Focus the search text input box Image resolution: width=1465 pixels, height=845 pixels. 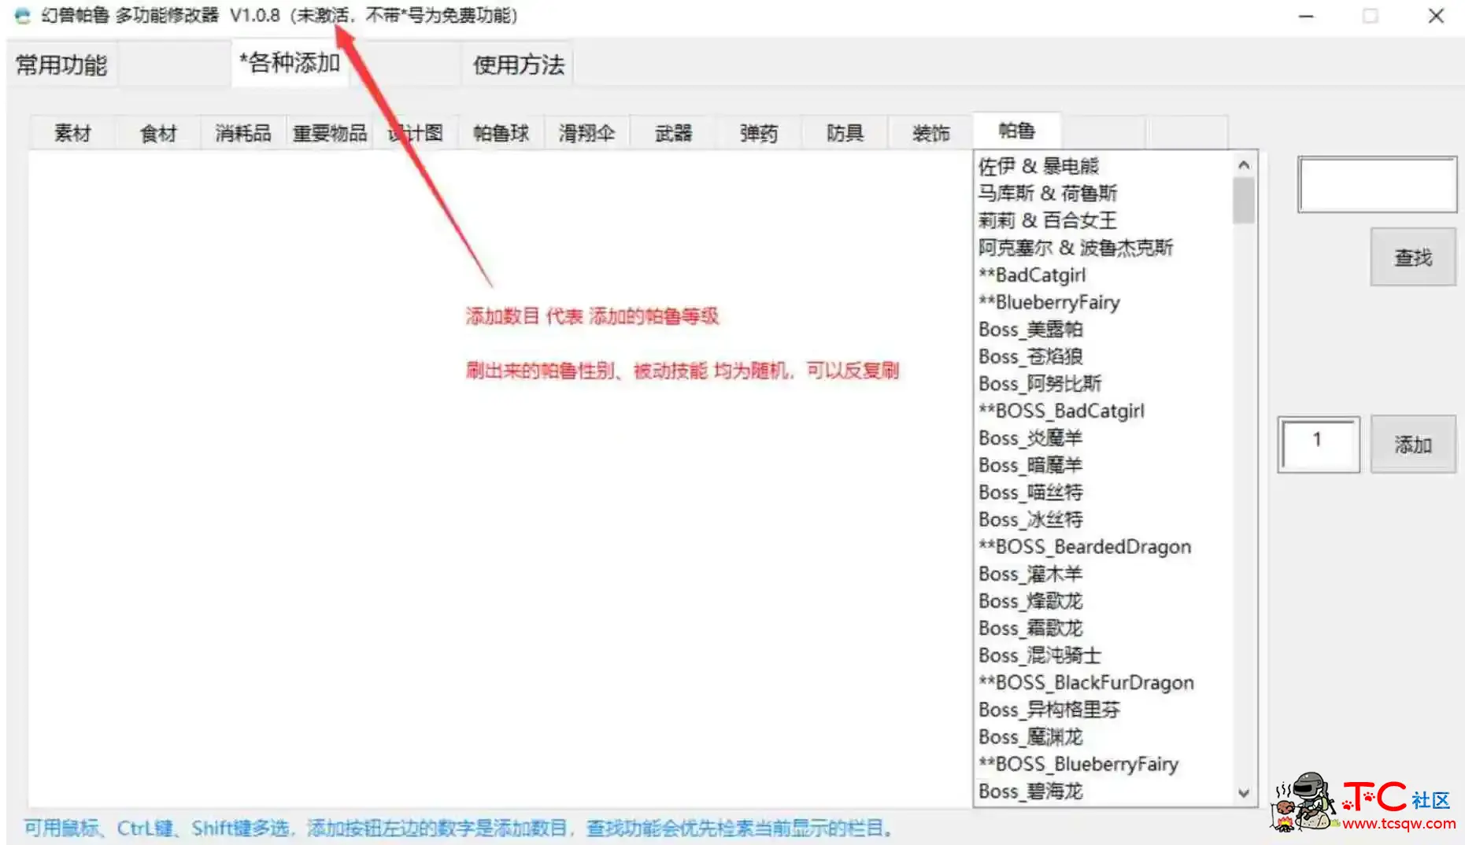(x=1378, y=184)
